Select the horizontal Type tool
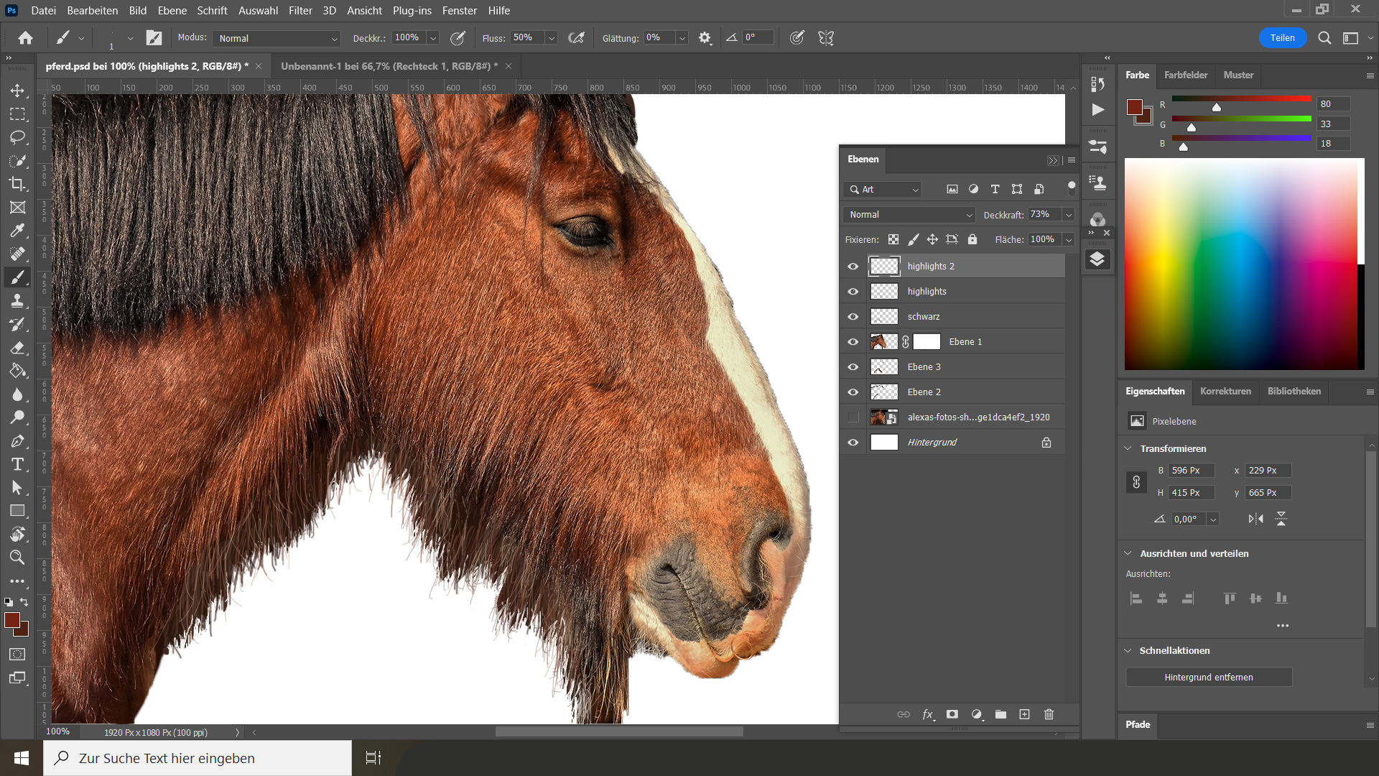1379x776 pixels. [17, 464]
